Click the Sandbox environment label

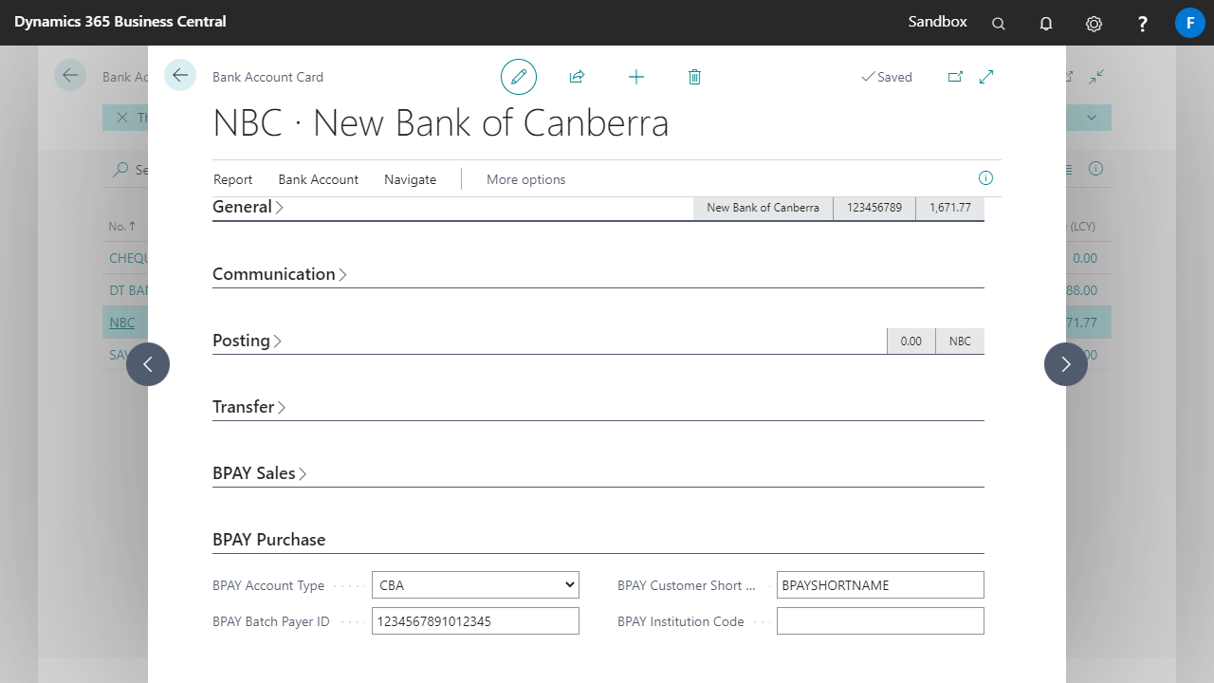click(938, 21)
